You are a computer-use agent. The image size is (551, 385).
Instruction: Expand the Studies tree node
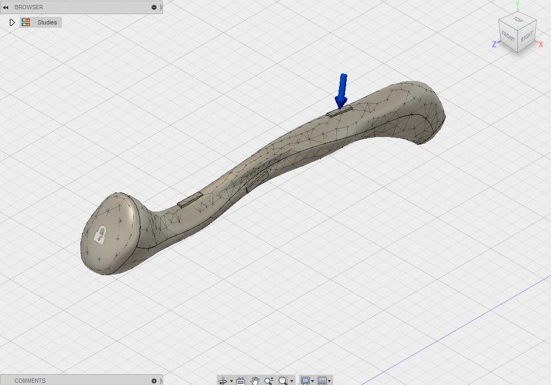point(12,22)
